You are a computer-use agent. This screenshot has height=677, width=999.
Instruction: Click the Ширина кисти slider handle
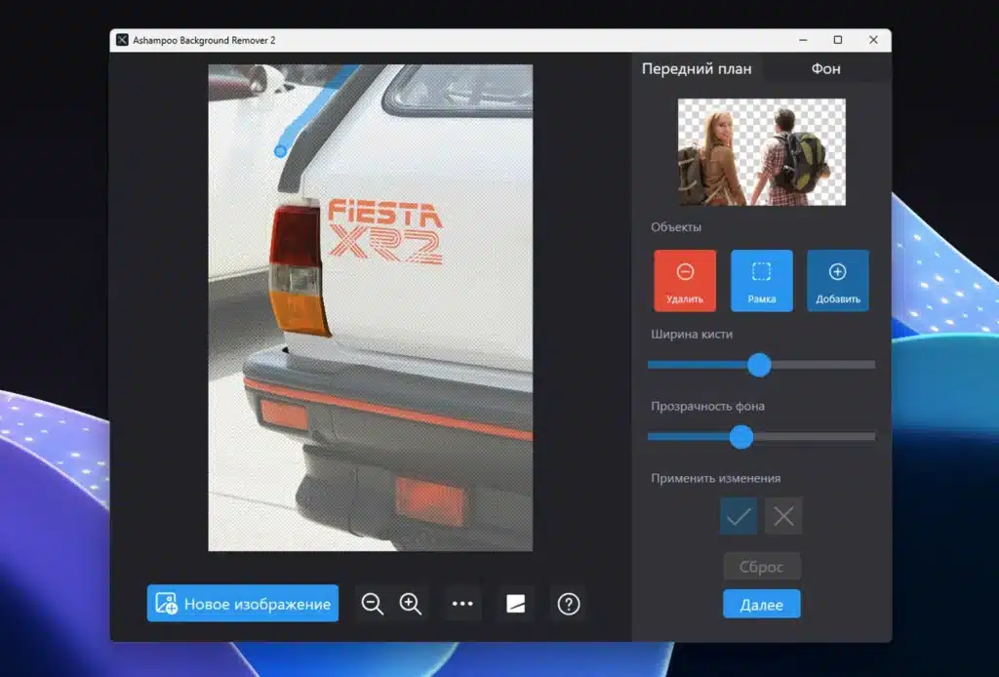coord(759,365)
